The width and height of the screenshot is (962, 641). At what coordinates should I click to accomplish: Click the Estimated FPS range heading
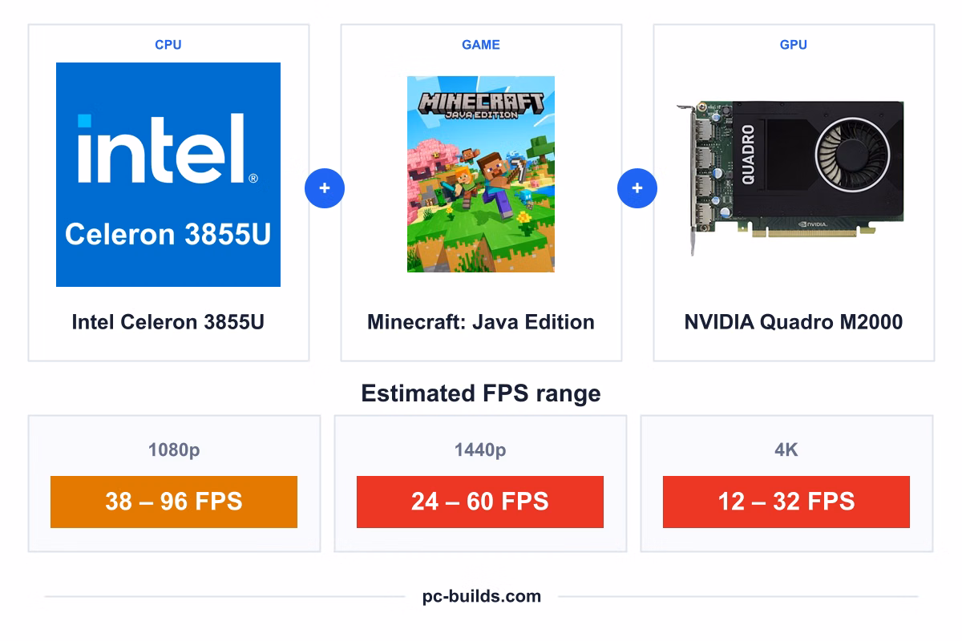click(481, 393)
